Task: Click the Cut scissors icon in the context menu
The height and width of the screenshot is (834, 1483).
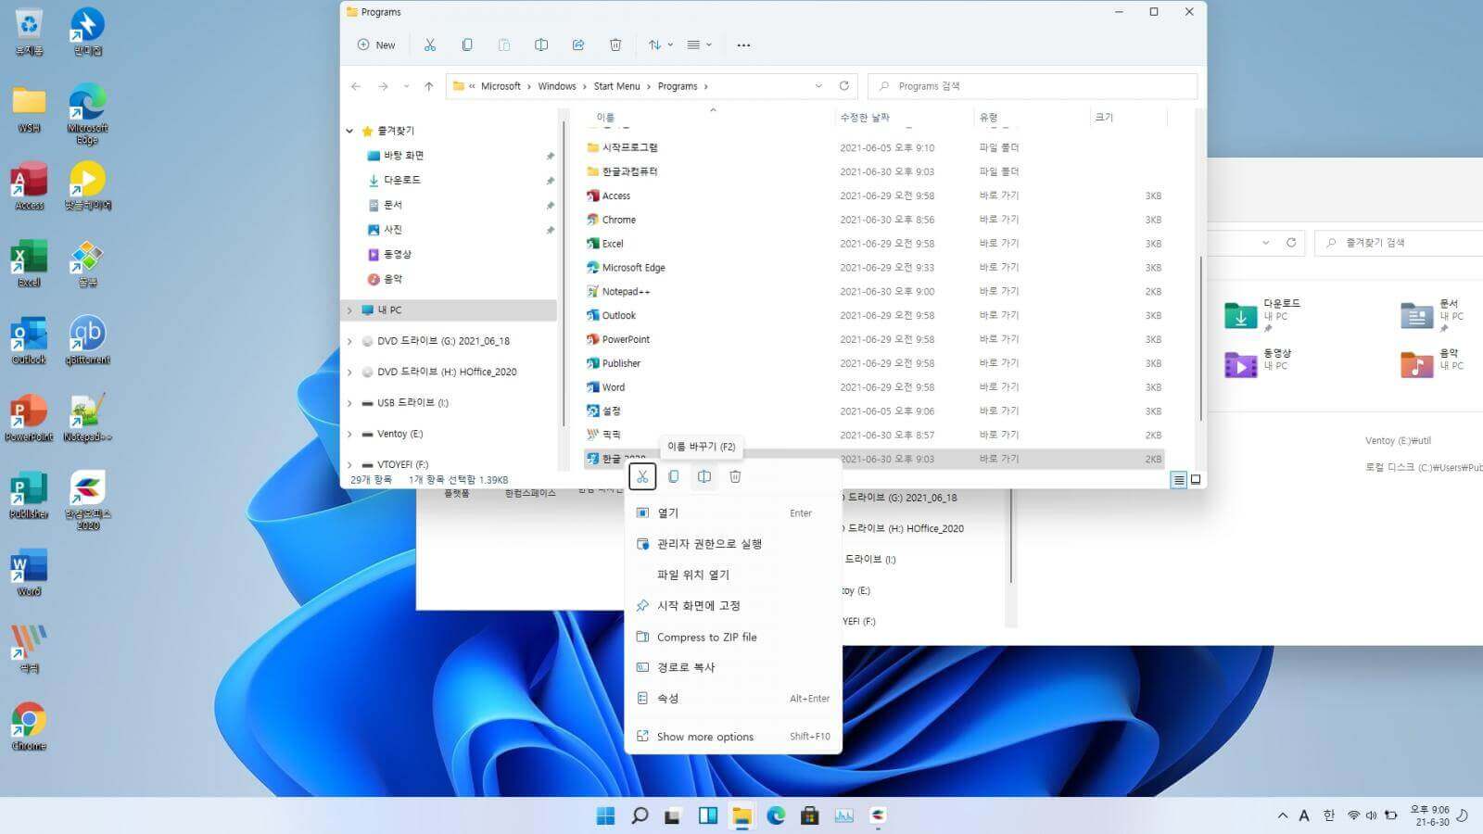Action: click(642, 476)
